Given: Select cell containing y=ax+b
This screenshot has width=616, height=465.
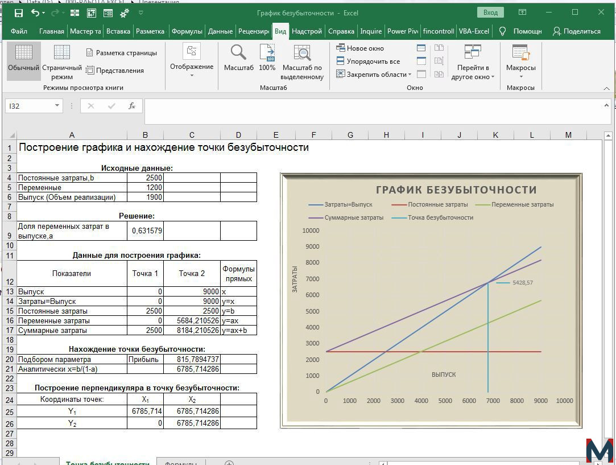Looking at the screenshot, I should click(238, 330).
